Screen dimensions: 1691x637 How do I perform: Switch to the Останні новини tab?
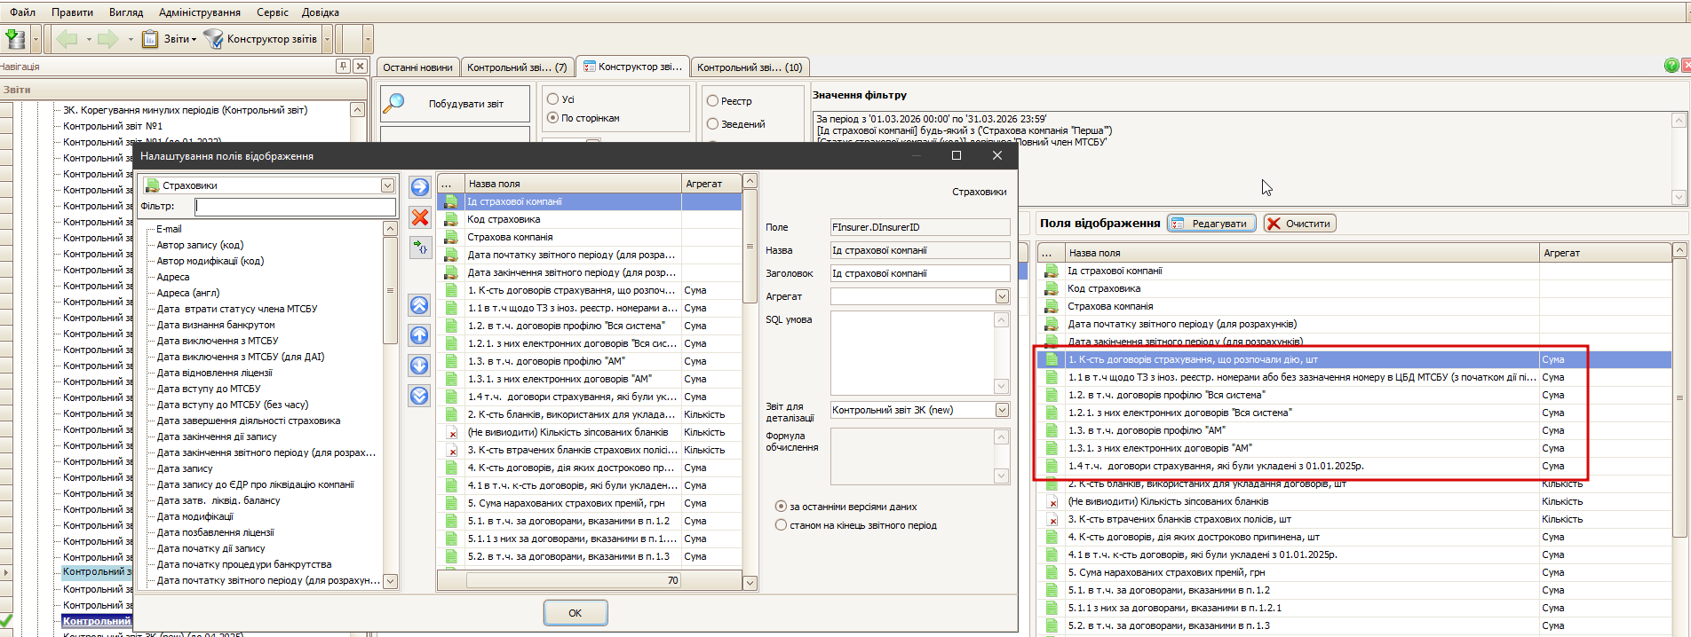417,67
